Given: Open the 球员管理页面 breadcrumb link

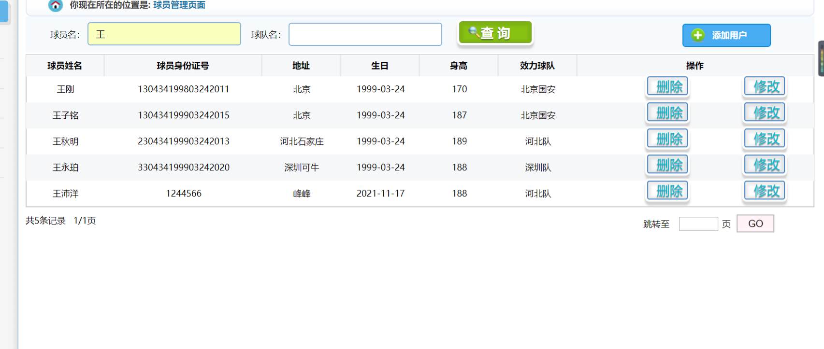Looking at the screenshot, I should pyautogui.click(x=179, y=5).
